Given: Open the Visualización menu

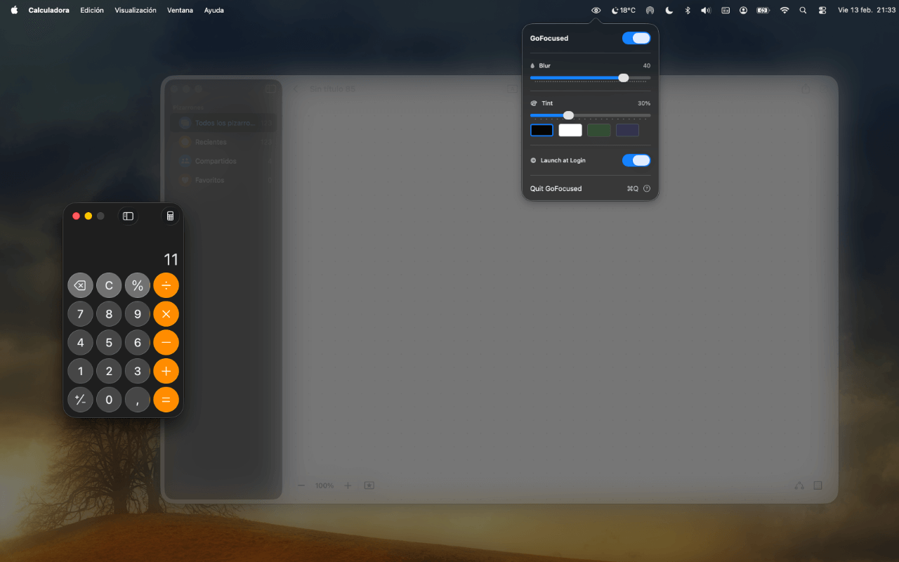Looking at the screenshot, I should [136, 10].
